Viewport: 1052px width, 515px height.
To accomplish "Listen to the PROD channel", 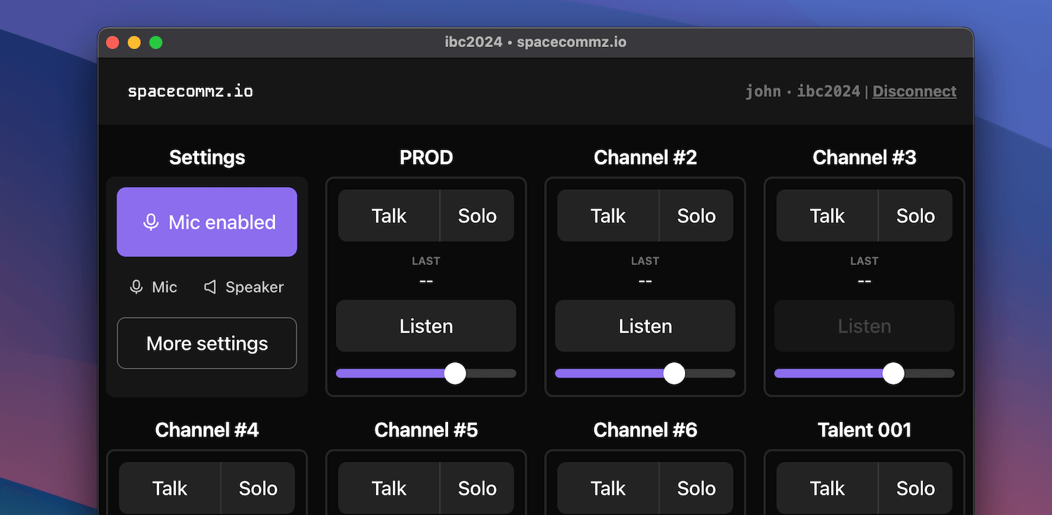I will (426, 326).
